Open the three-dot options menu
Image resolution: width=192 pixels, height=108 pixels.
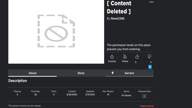click(x=151, y=2)
